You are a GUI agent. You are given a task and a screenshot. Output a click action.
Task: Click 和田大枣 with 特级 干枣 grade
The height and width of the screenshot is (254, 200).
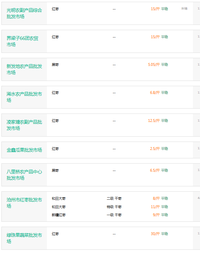tap(58, 207)
